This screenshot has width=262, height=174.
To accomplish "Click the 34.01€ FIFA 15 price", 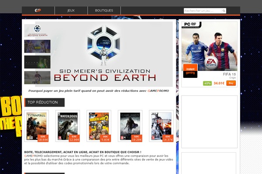I will (219, 83).
